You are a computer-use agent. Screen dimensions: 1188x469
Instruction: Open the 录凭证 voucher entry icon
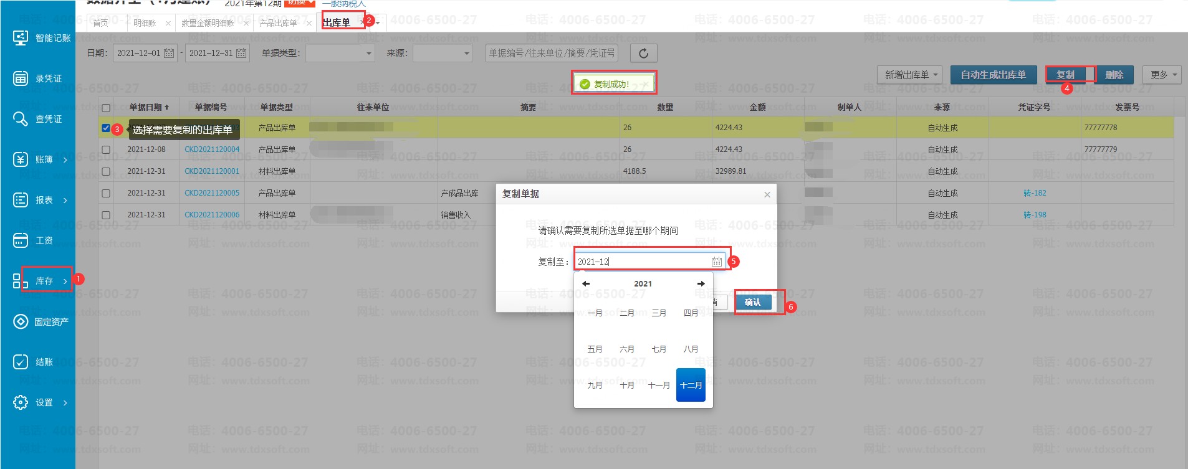(x=21, y=78)
